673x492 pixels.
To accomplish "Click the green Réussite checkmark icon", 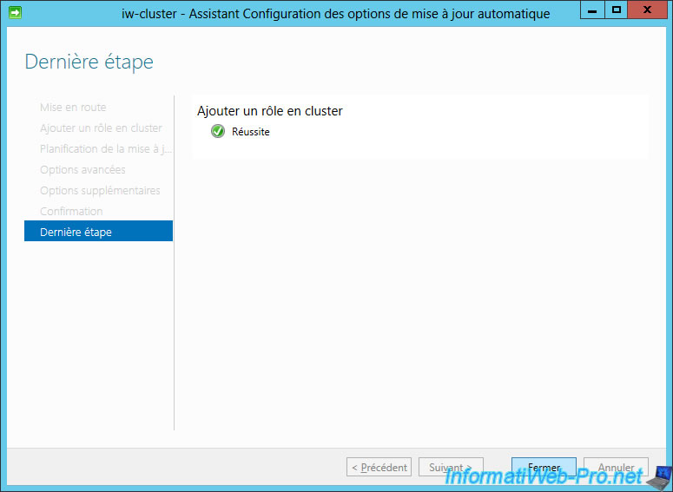I will [218, 131].
